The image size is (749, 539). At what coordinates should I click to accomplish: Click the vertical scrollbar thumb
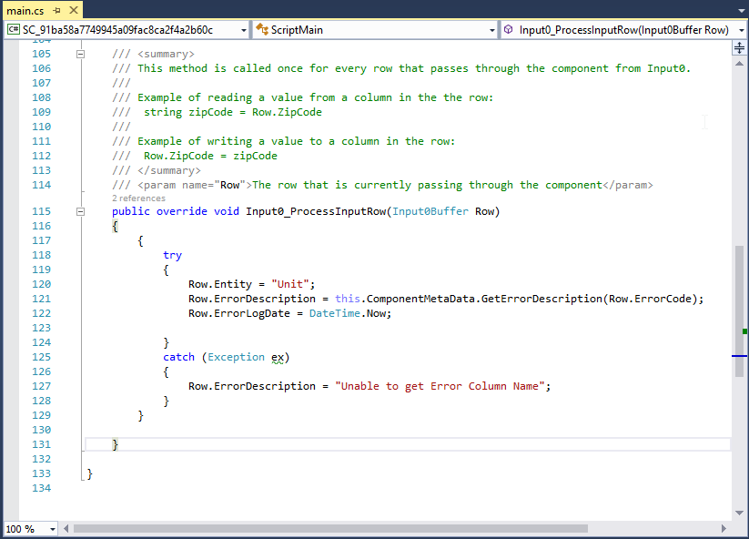coord(739,311)
